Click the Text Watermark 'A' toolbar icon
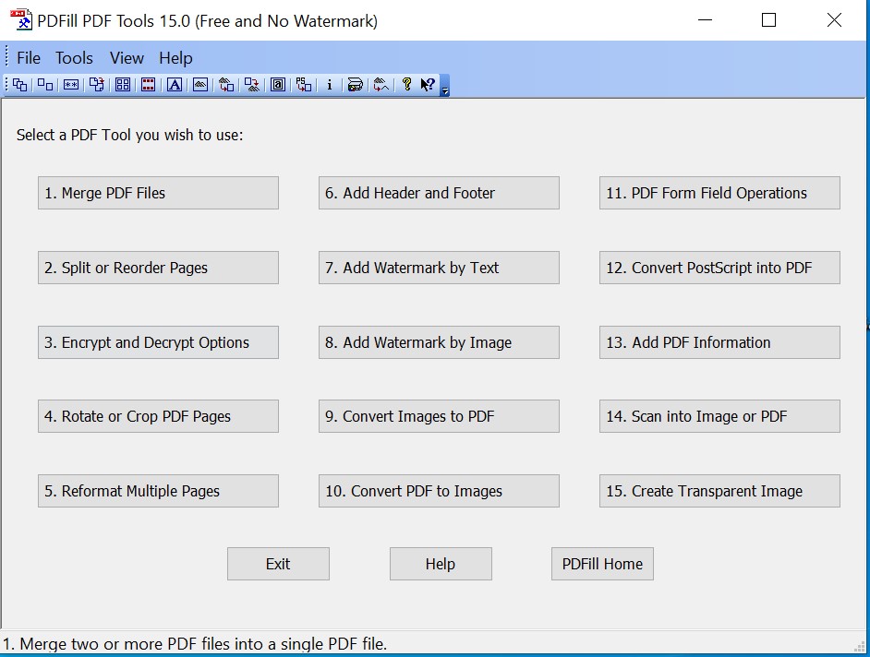This screenshot has height=657, width=870. point(175,85)
